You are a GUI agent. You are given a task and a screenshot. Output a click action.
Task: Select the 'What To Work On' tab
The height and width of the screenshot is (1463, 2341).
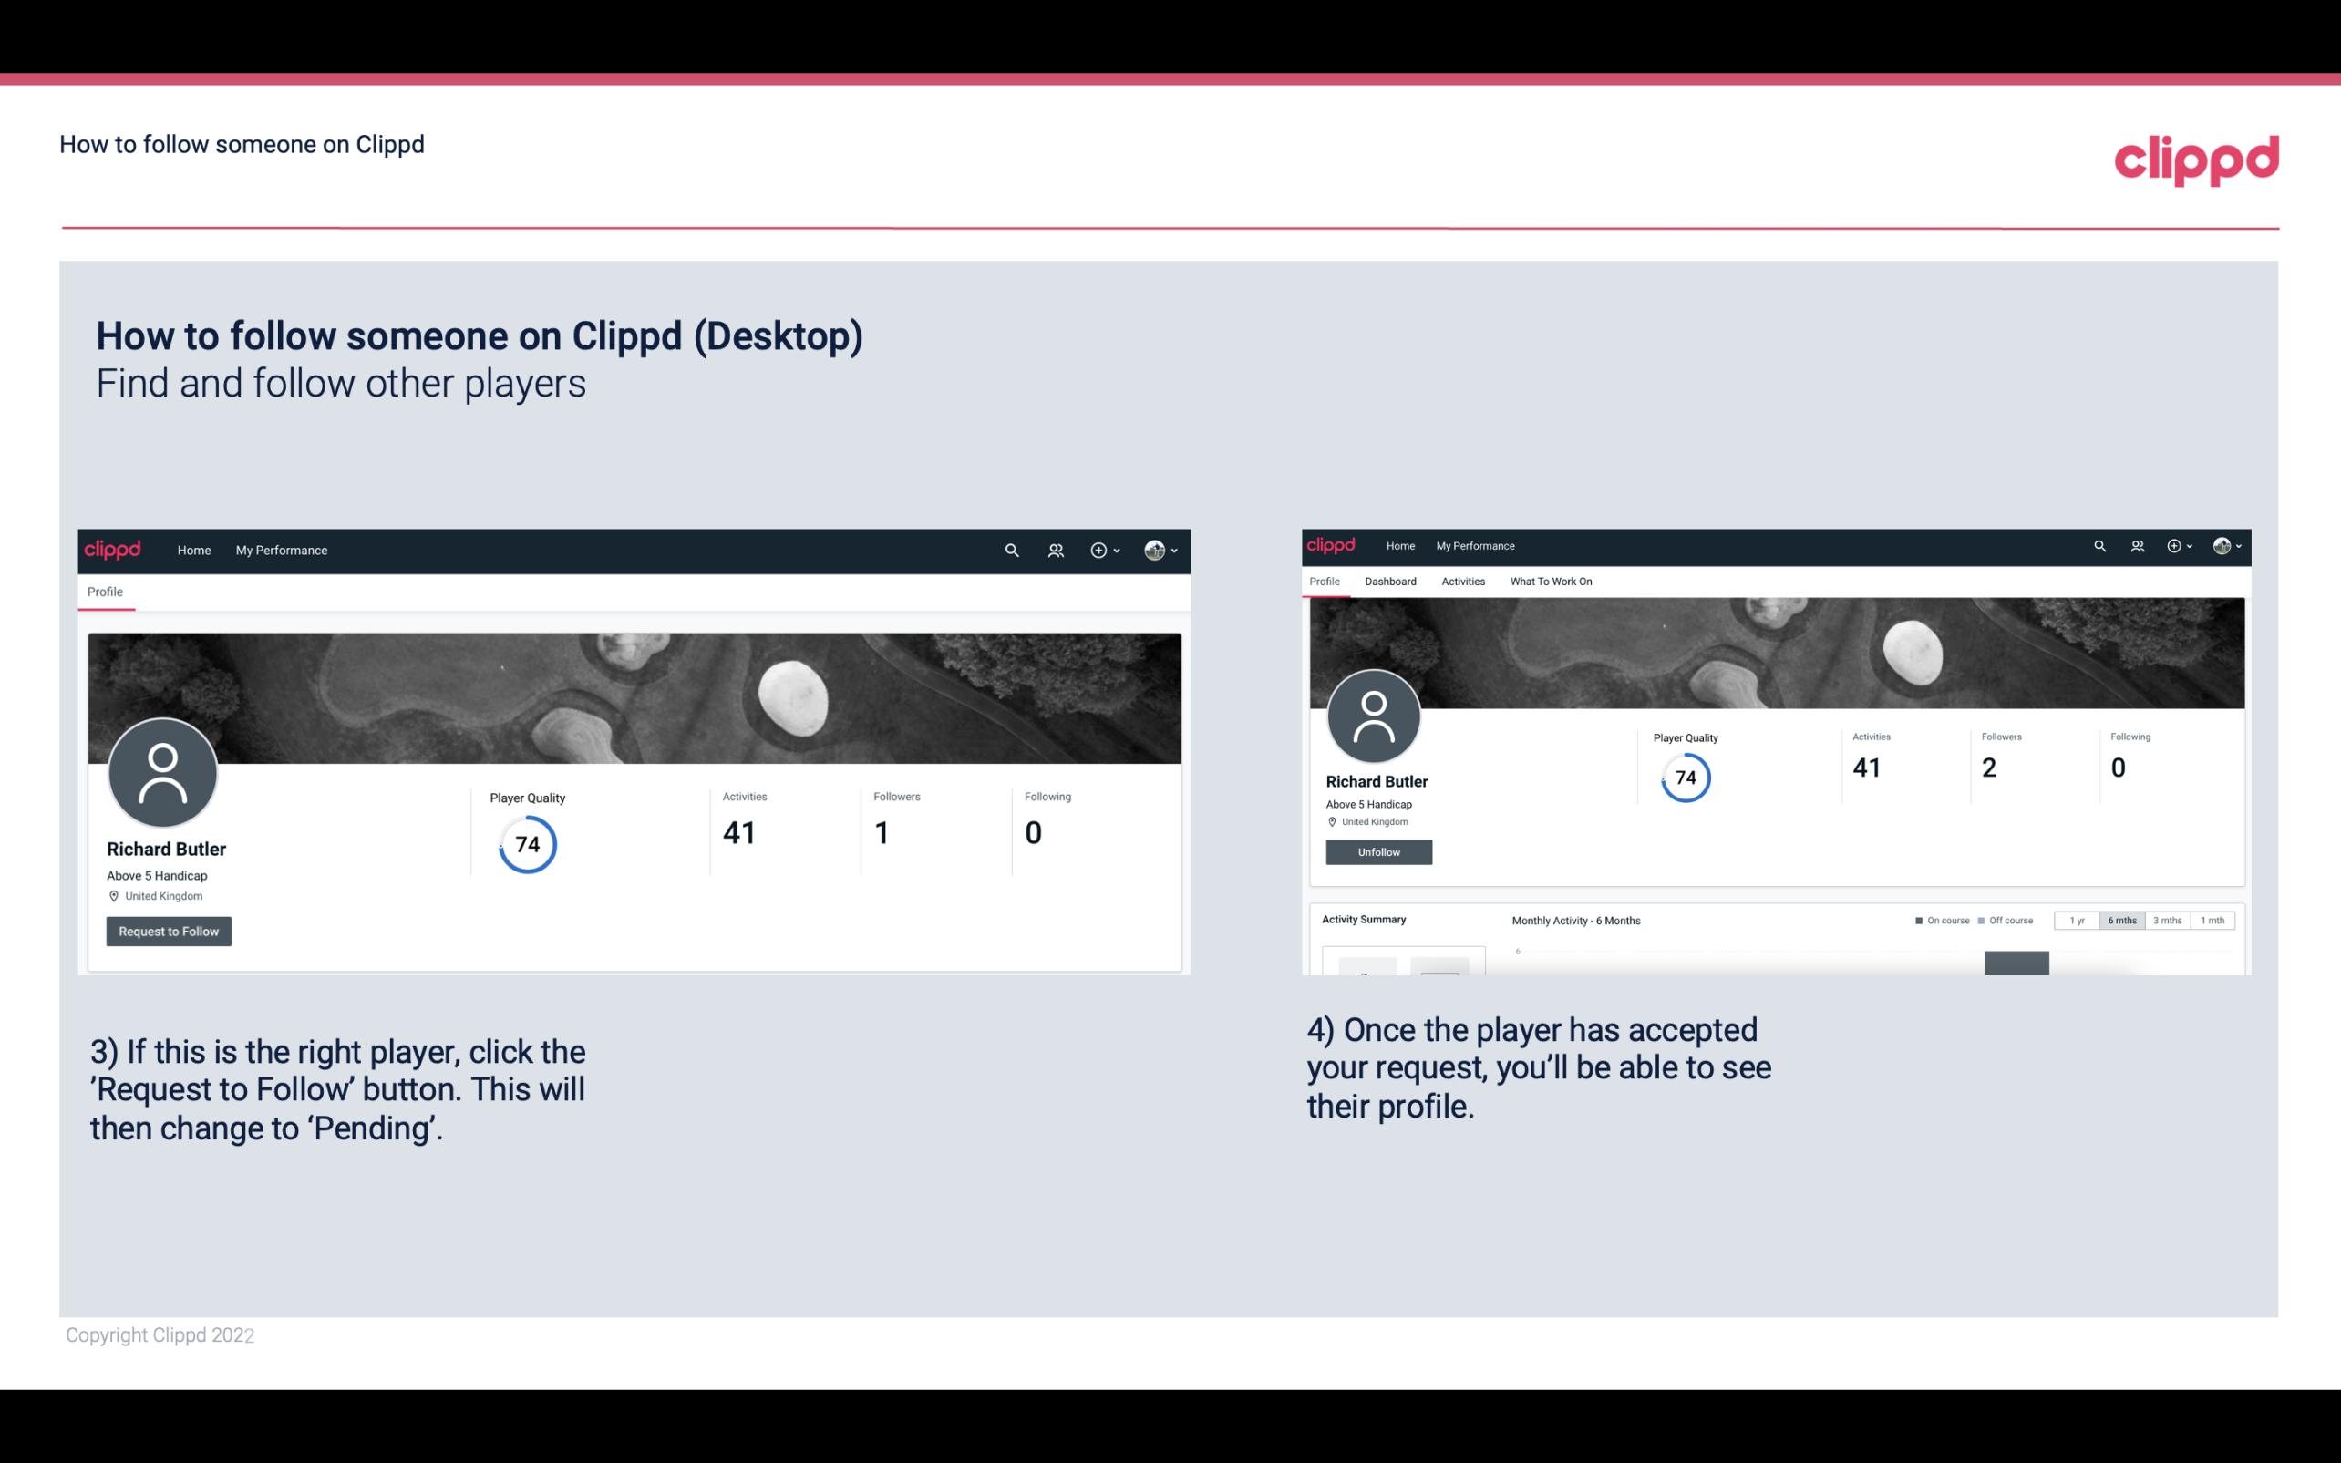point(1549,582)
